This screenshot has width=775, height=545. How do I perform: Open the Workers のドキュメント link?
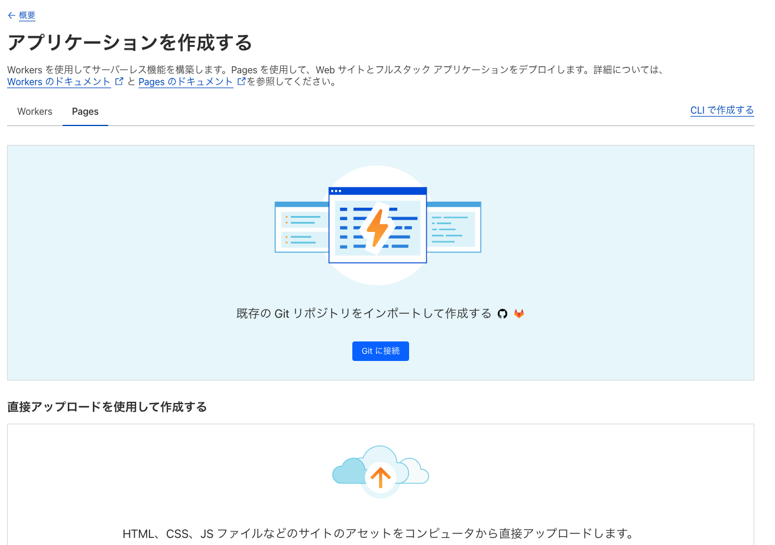click(59, 82)
